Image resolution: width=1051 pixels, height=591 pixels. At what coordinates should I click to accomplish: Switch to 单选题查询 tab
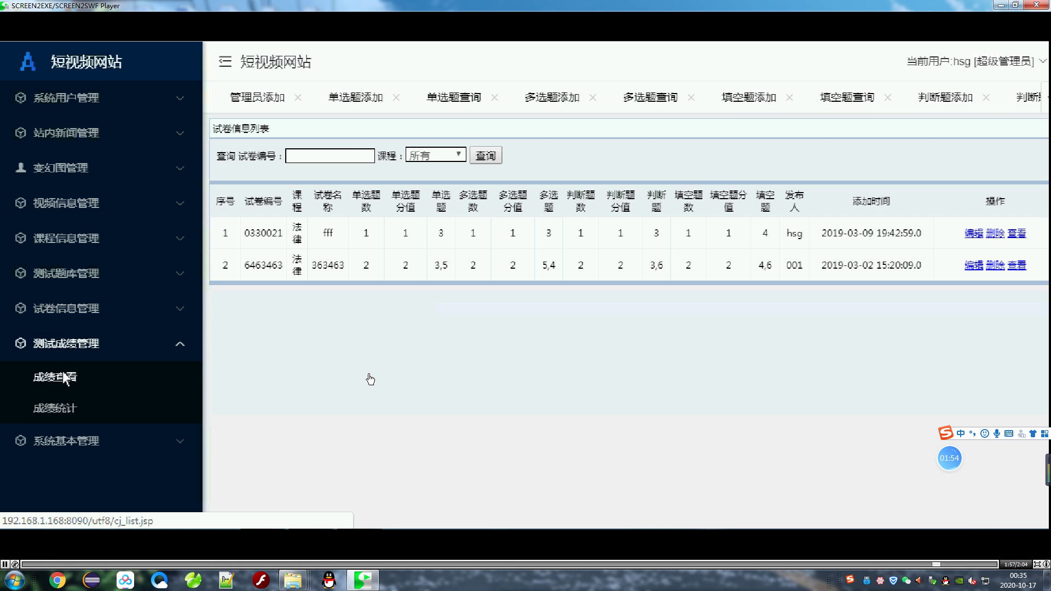(454, 97)
